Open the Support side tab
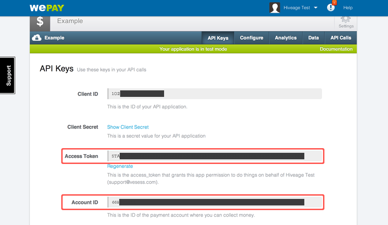388x225 pixels. 8,75
